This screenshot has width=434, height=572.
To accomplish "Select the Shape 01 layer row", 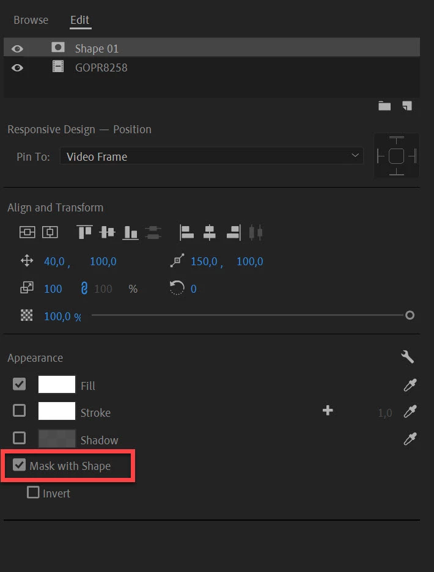I will click(211, 48).
